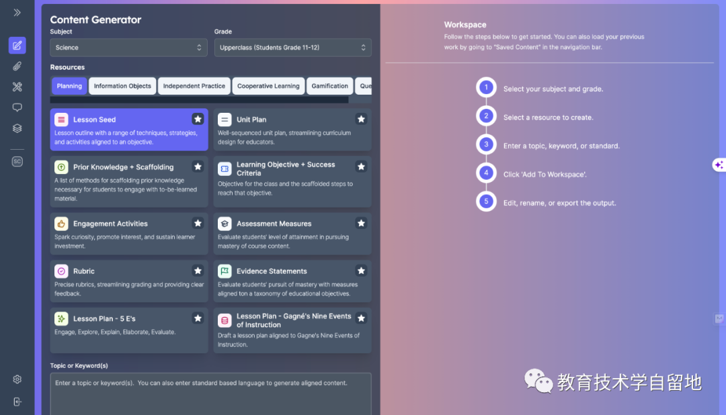
Task: Star the Lesson Seed resource as favorite
Action: click(198, 119)
